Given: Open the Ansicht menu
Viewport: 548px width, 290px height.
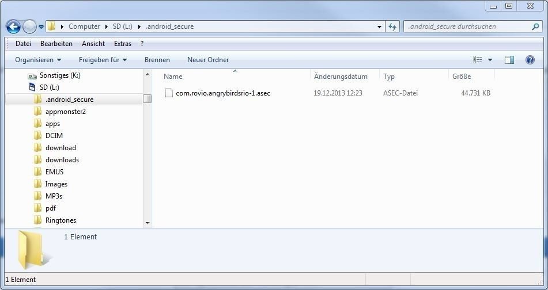Looking at the screenshot, I should pyautogui.click(x=93, y=44).
